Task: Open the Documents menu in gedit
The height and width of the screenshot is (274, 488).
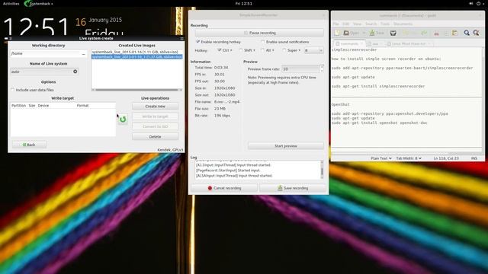Action: point(403,24)
